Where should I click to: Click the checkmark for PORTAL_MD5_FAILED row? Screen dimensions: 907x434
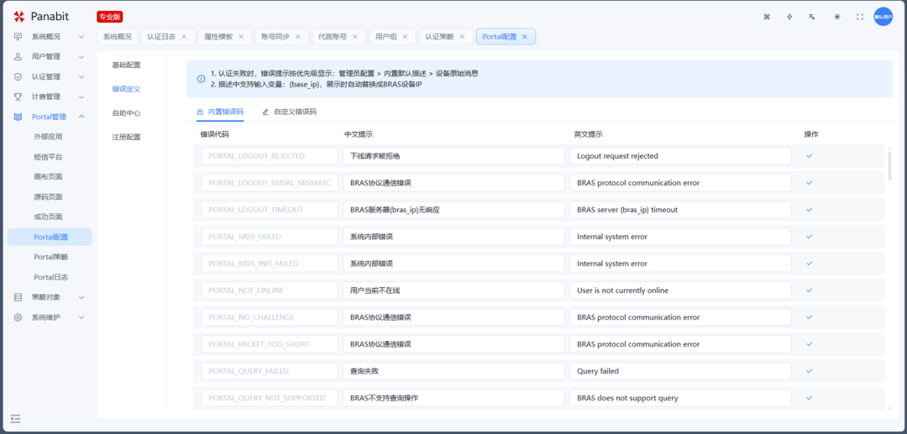tap(810, 237)
